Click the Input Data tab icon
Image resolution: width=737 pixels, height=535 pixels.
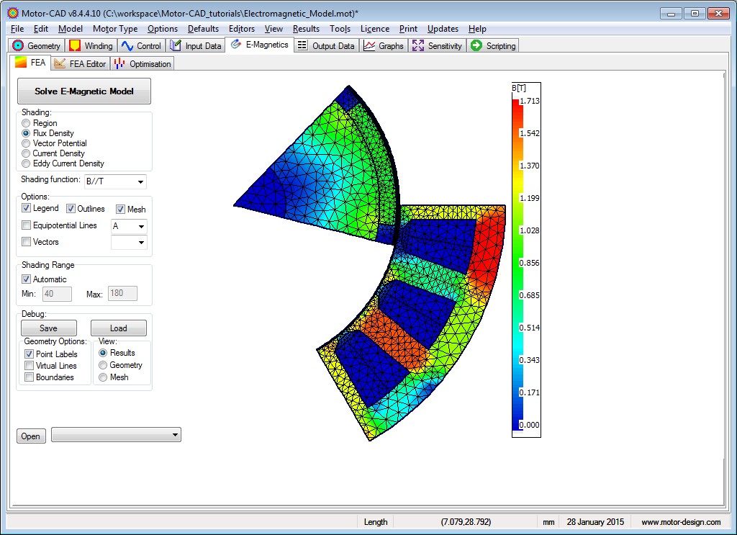[176, 46]
